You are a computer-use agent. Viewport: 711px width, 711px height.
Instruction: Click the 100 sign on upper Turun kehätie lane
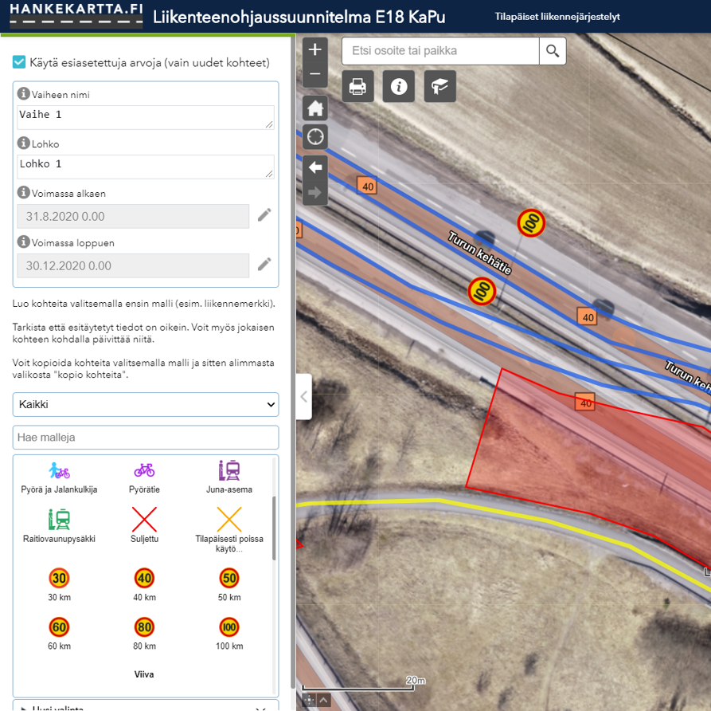point(531,223)
